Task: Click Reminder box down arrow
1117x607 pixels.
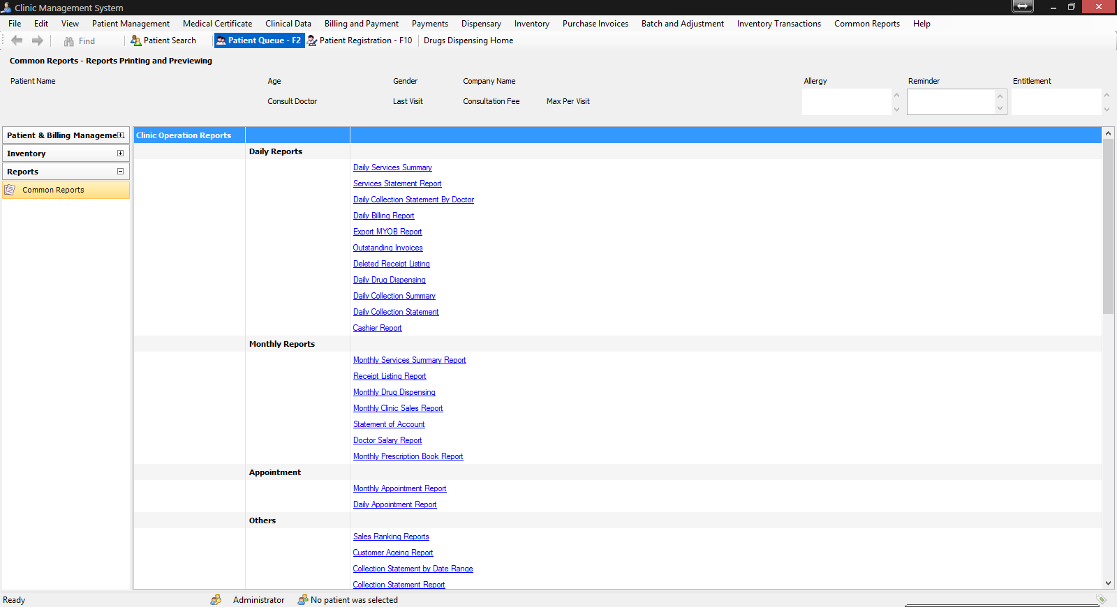Action: coord(1000,108)
